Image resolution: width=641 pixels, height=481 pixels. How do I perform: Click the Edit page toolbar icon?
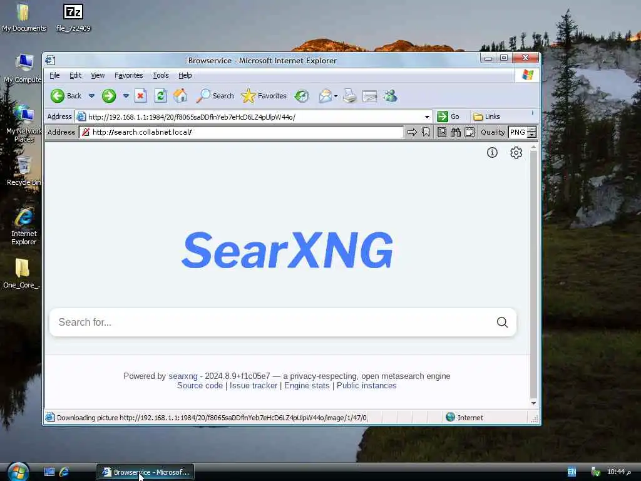[x=369, y=96]
